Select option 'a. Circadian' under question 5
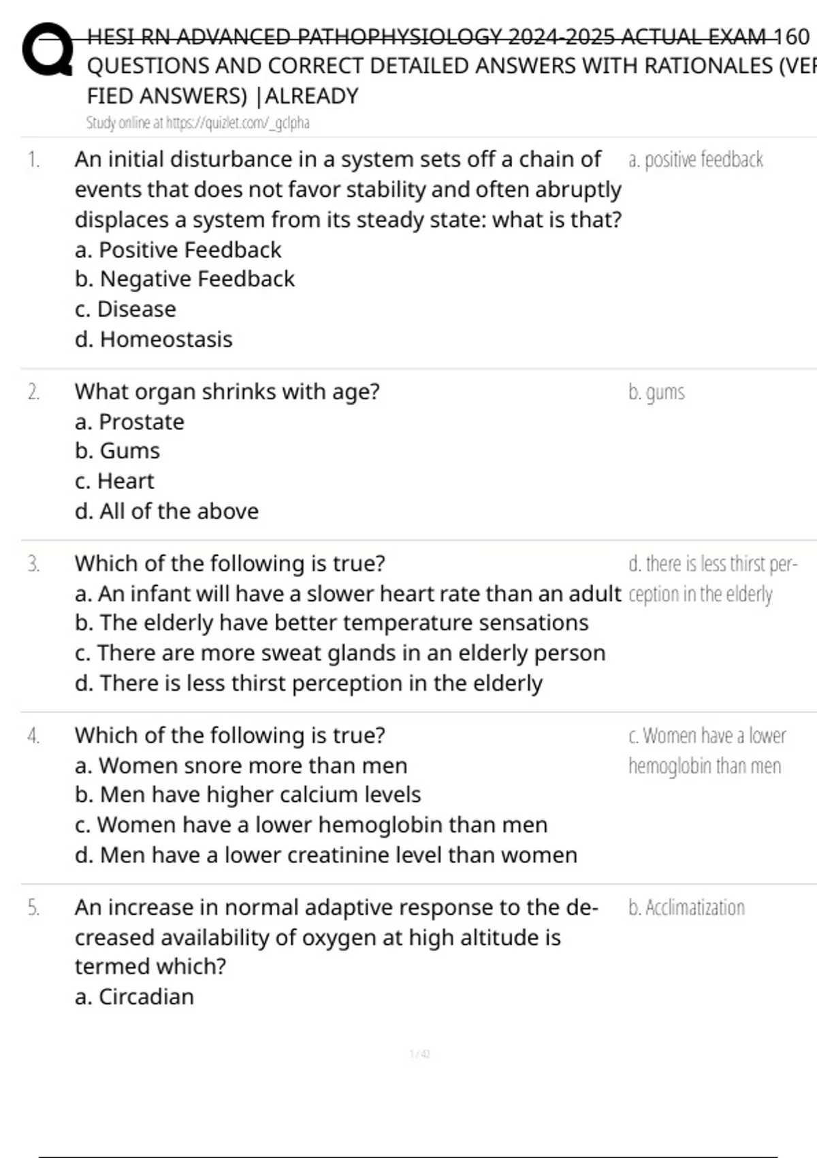Viewport: 817px width, 1158px height. (134, 997)
